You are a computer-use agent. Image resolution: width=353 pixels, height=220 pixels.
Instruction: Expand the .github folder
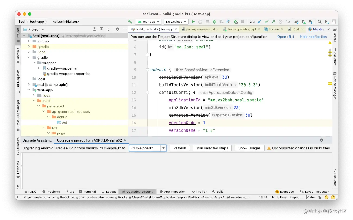tap(29, 41)
